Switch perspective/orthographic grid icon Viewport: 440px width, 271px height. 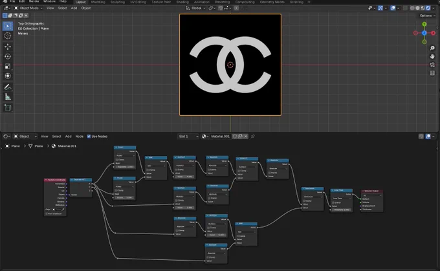(x=432, y=73)
